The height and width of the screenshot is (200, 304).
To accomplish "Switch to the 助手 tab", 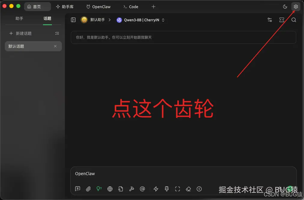I will click(x=19, y=18).
